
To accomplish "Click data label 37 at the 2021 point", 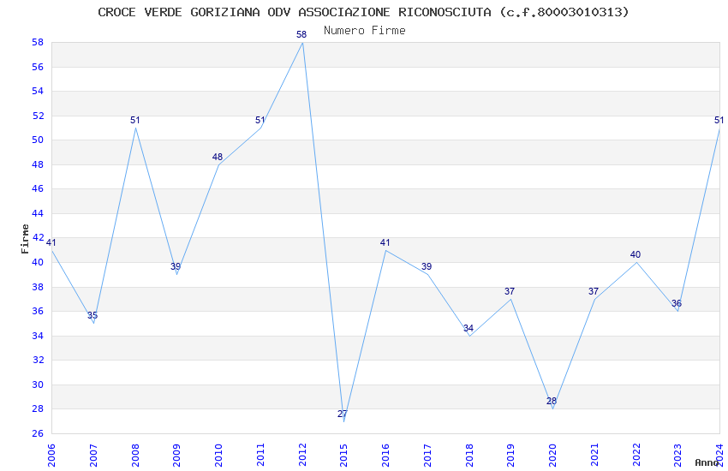I will pos(594,291).
